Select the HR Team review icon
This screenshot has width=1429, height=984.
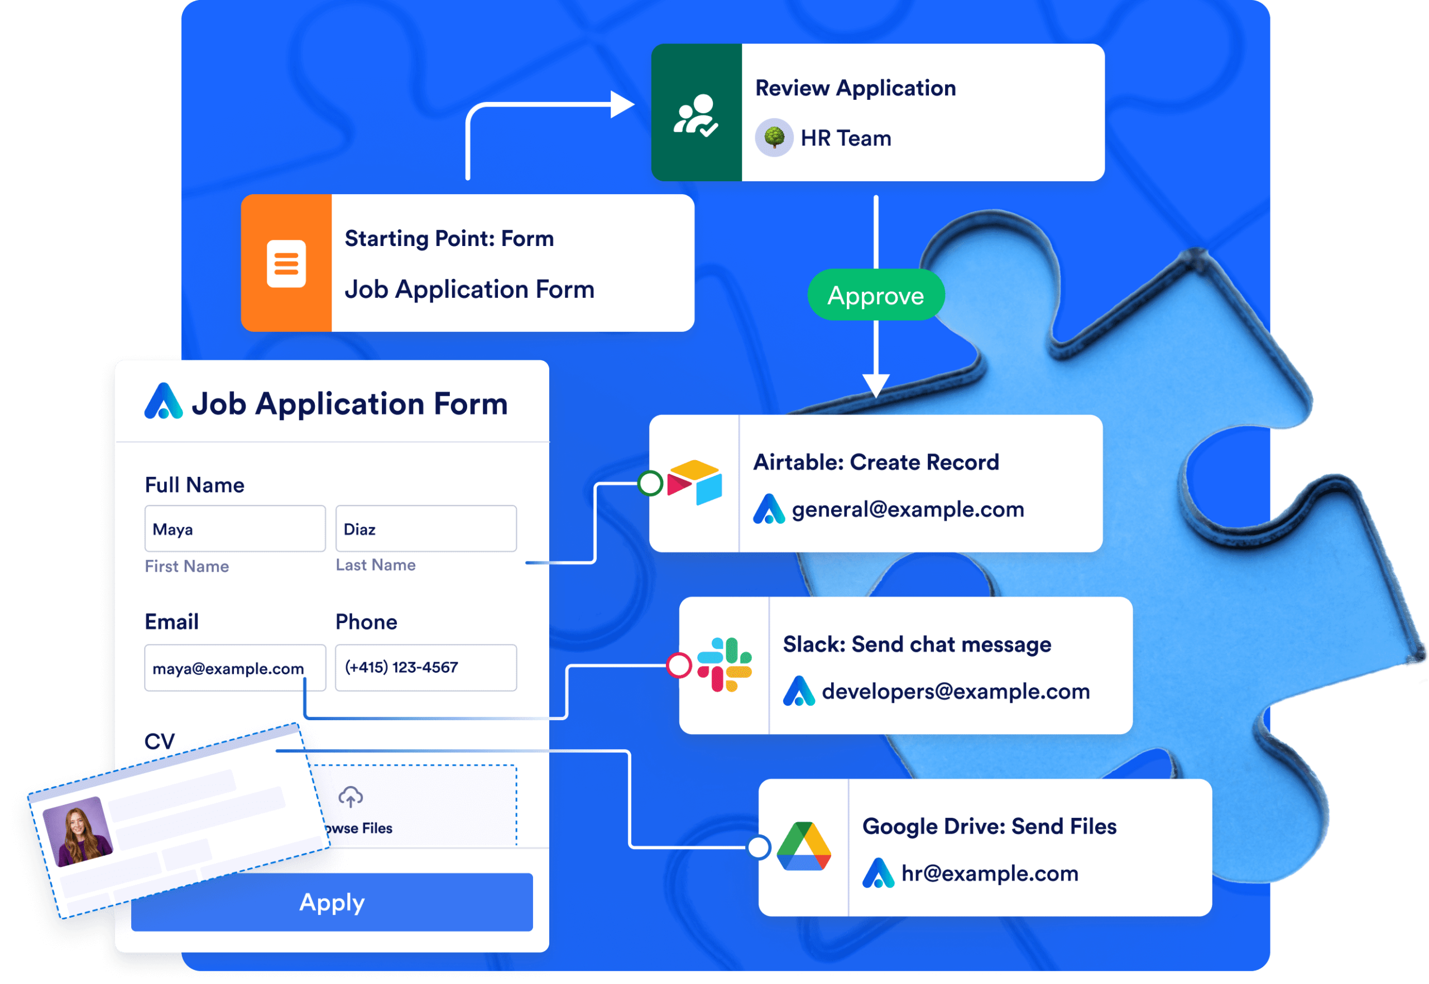pos(696,115)
